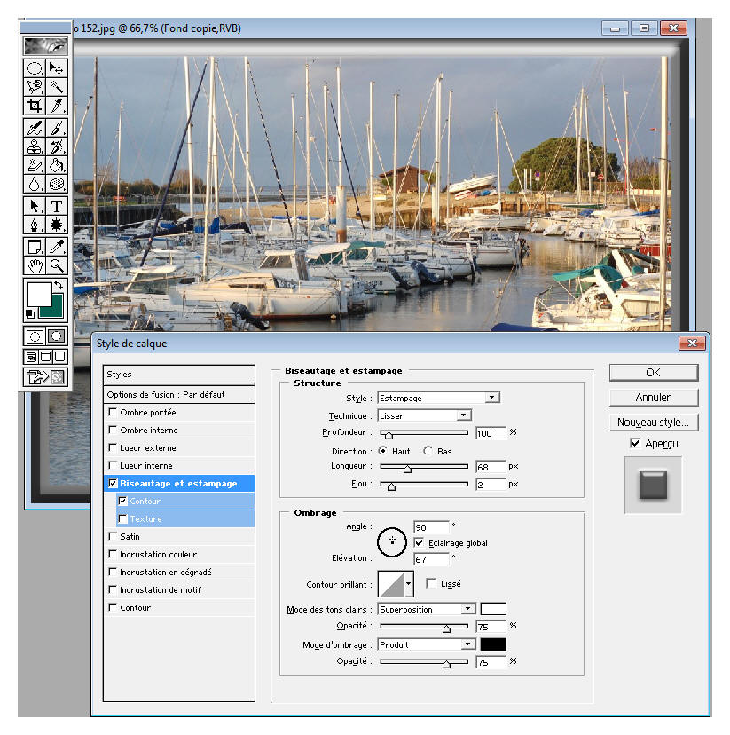This screenshot has width=730, height=735.
Task: Select the Paint Bucket tool
Action: click(57, 165)
